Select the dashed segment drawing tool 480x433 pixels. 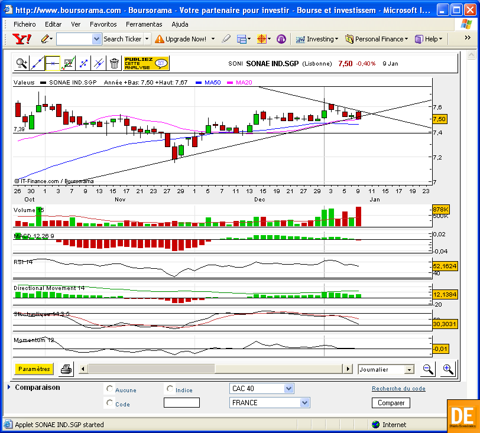(83, 63)
